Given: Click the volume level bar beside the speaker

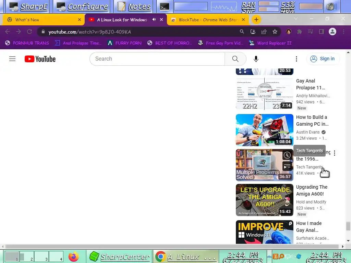Looking at the screenshot, I should tap(311, 6).
